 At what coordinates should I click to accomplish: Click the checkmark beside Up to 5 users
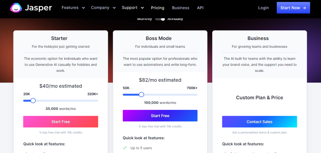click(x=125, y=148)
